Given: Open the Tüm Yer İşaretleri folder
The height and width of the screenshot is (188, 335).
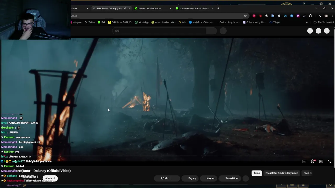Looking at the screenshot, I should (324, 22).
